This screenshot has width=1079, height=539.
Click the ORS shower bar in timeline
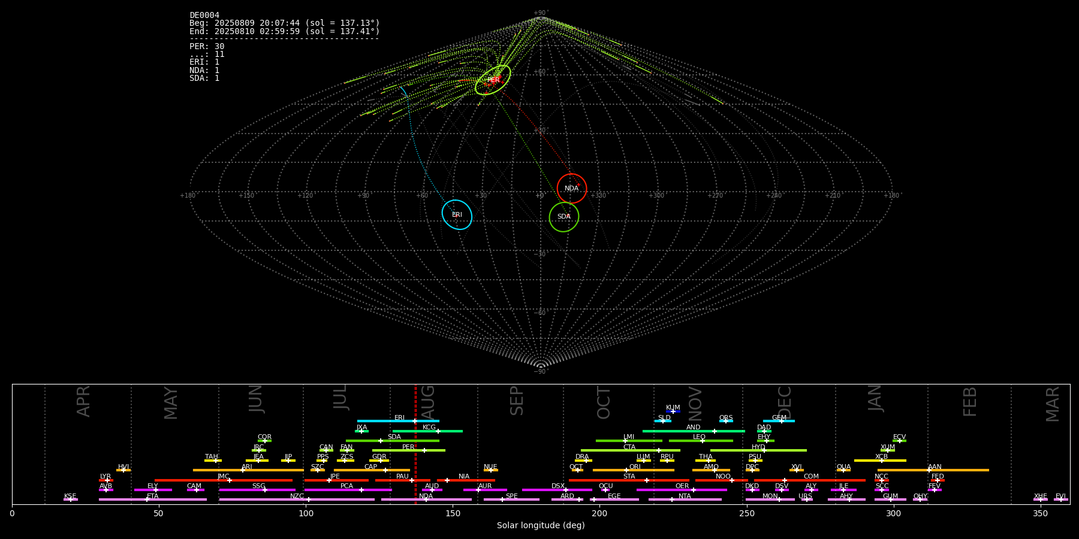726,421
